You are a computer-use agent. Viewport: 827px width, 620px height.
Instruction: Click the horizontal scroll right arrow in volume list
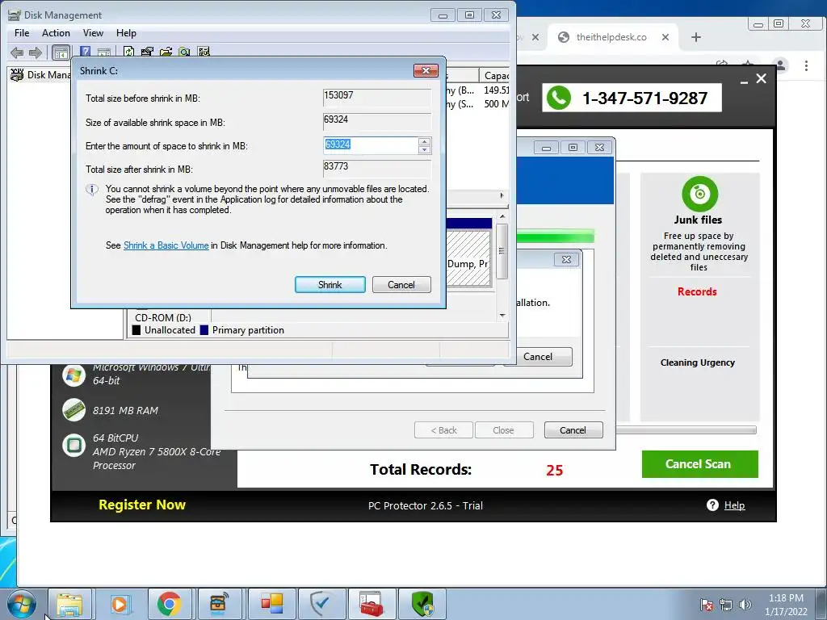(502, 195)
